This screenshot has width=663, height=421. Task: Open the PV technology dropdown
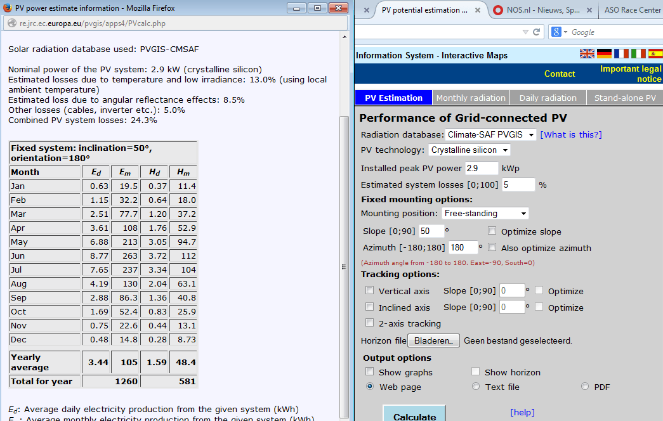point(469,150)
